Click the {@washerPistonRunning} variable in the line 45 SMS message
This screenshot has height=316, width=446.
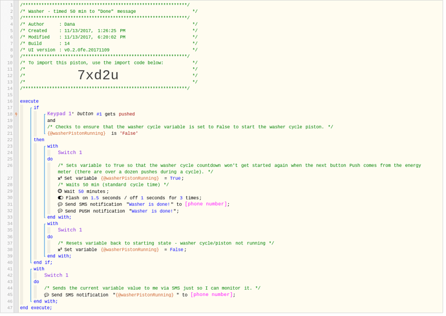click(145, 295)
